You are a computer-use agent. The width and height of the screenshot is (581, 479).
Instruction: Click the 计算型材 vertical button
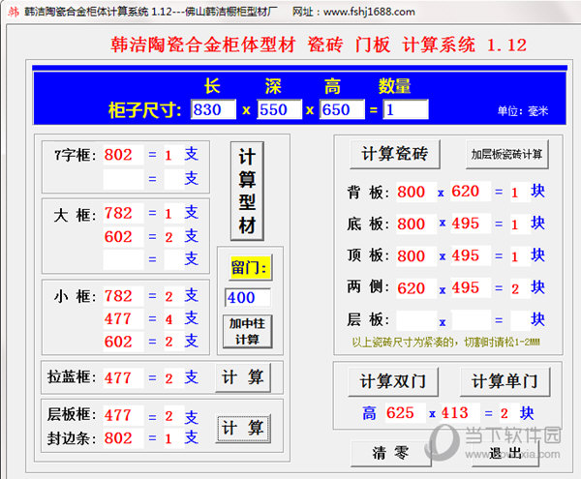point(247,191)
